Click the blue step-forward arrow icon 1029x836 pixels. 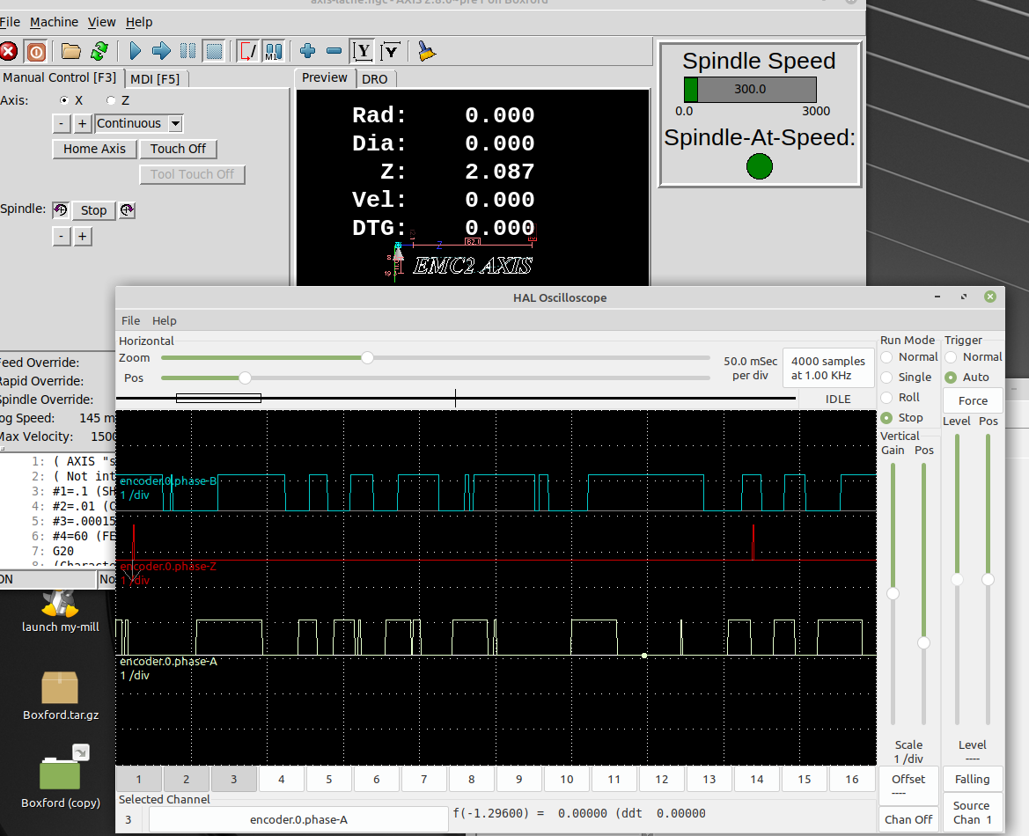click(161, 51)
